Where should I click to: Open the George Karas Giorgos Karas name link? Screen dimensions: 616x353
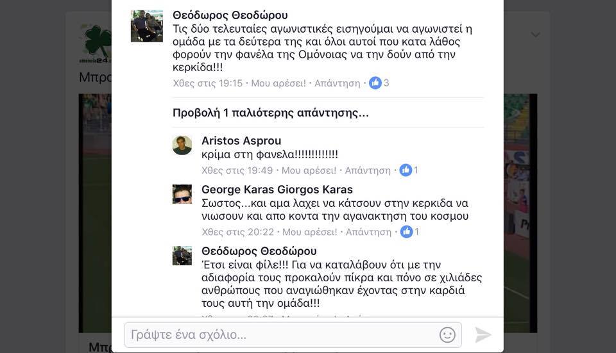click(x=277, y=190)
